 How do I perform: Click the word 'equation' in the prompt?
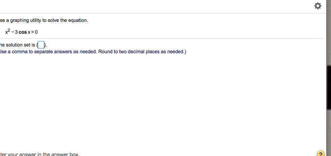78,21
